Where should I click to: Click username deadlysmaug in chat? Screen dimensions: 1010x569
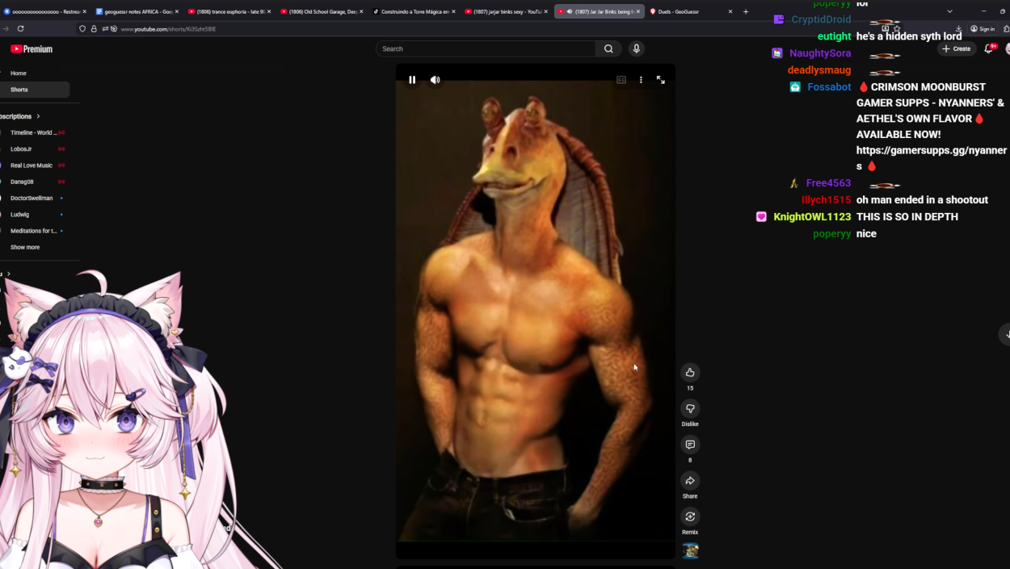[819, 70]
